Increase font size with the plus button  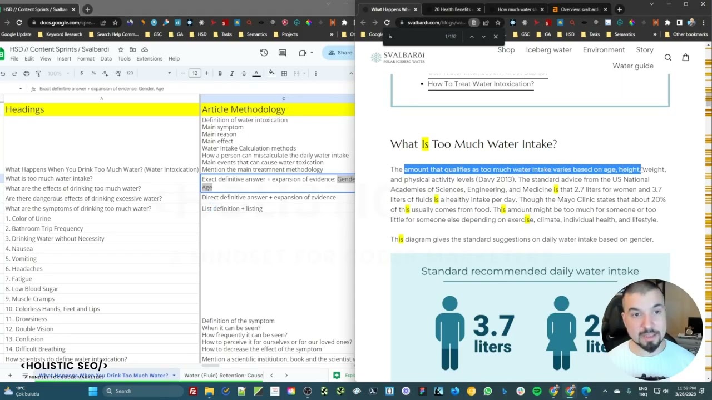(x=206, y=73)
